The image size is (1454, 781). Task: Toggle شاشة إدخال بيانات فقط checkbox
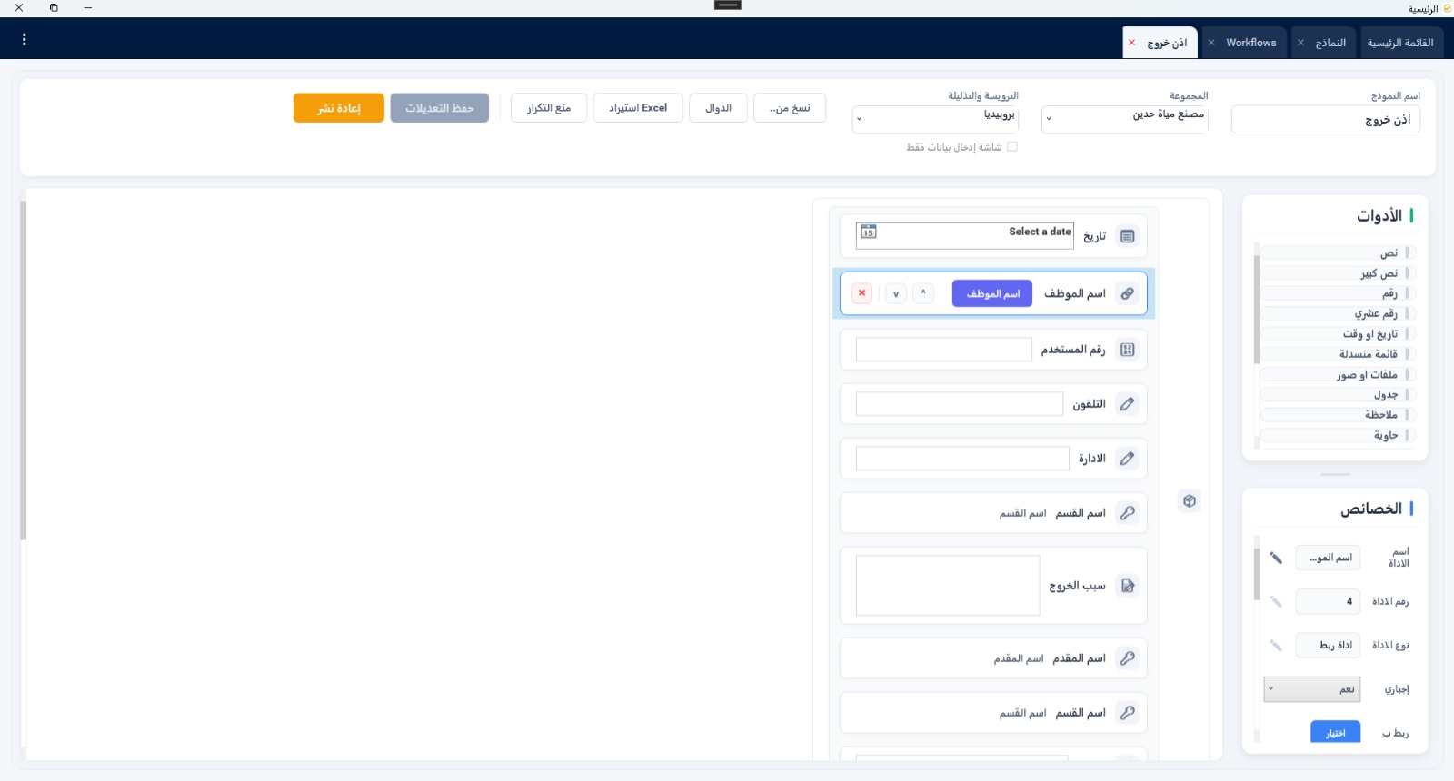[x=1012, y=146]
